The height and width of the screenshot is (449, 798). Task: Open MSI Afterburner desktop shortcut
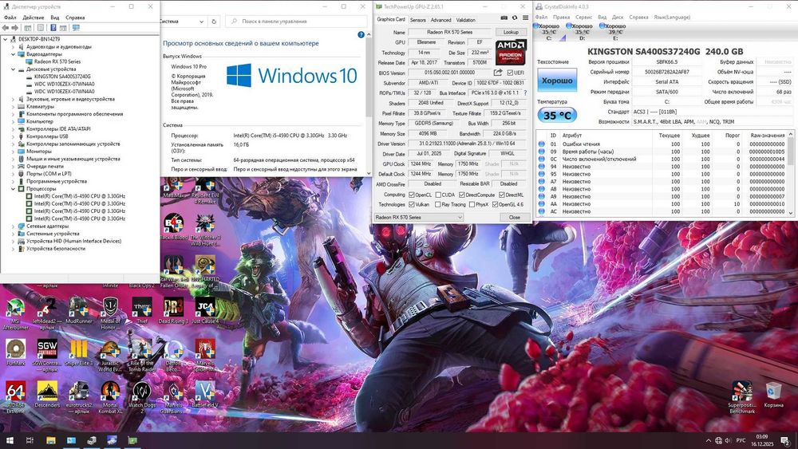(15, 314)
